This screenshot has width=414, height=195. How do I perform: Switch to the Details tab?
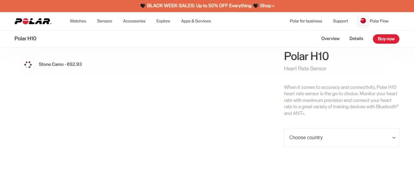click(356, 38)
